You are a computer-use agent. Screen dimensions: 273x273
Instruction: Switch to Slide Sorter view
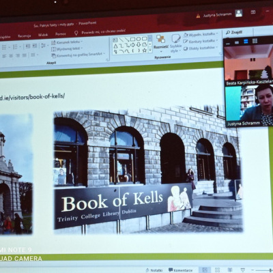click(217, 270)
